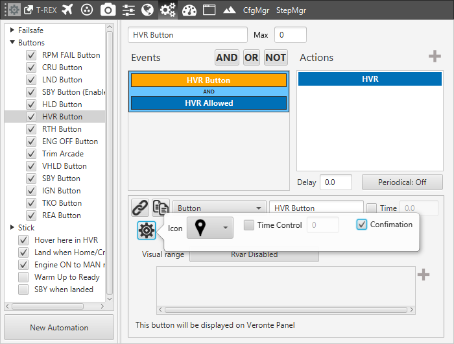Open the camera settings icon

pyautogui.click(x=108, y=10)
